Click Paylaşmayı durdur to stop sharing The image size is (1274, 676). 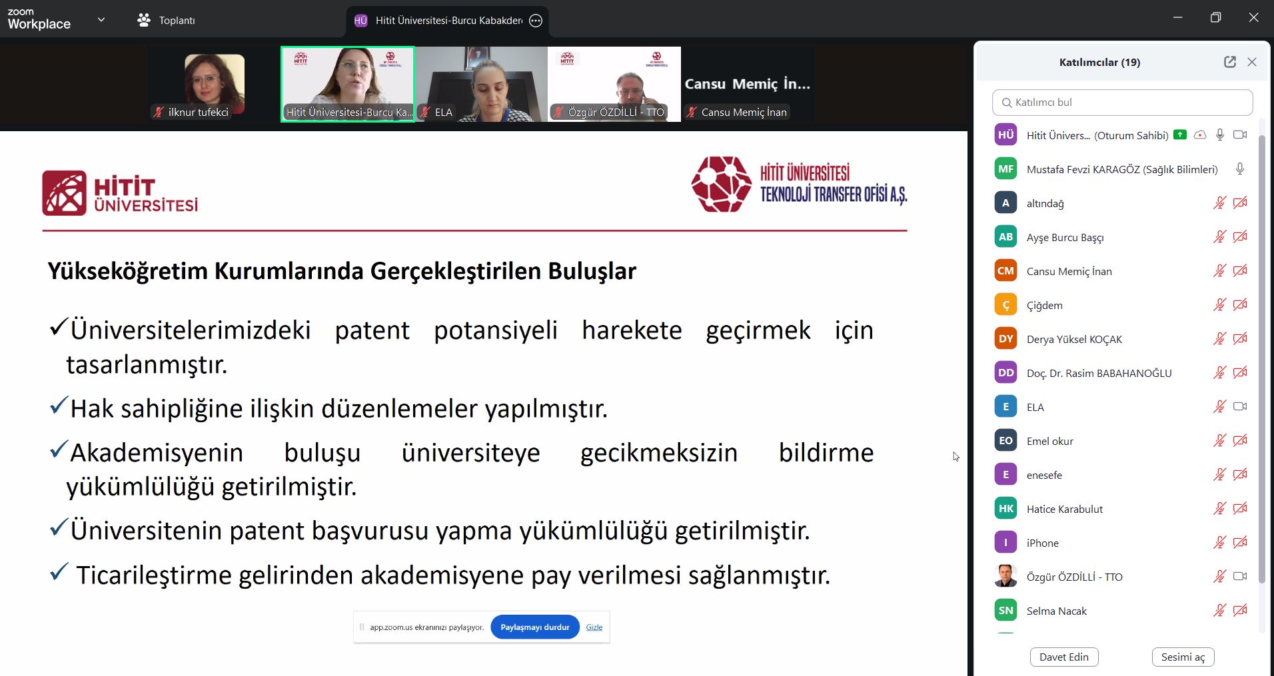pyautogui.click(x=534, y=627)
